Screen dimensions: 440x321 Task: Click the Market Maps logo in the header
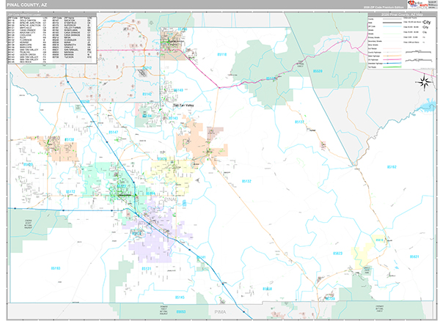[417, 4]
